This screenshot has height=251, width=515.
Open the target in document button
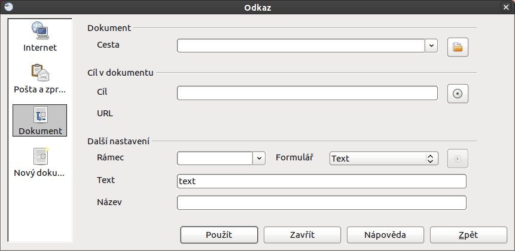(458, 94)
